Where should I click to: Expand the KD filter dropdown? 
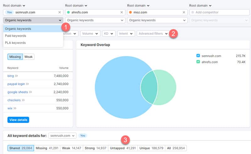point(109,34)
